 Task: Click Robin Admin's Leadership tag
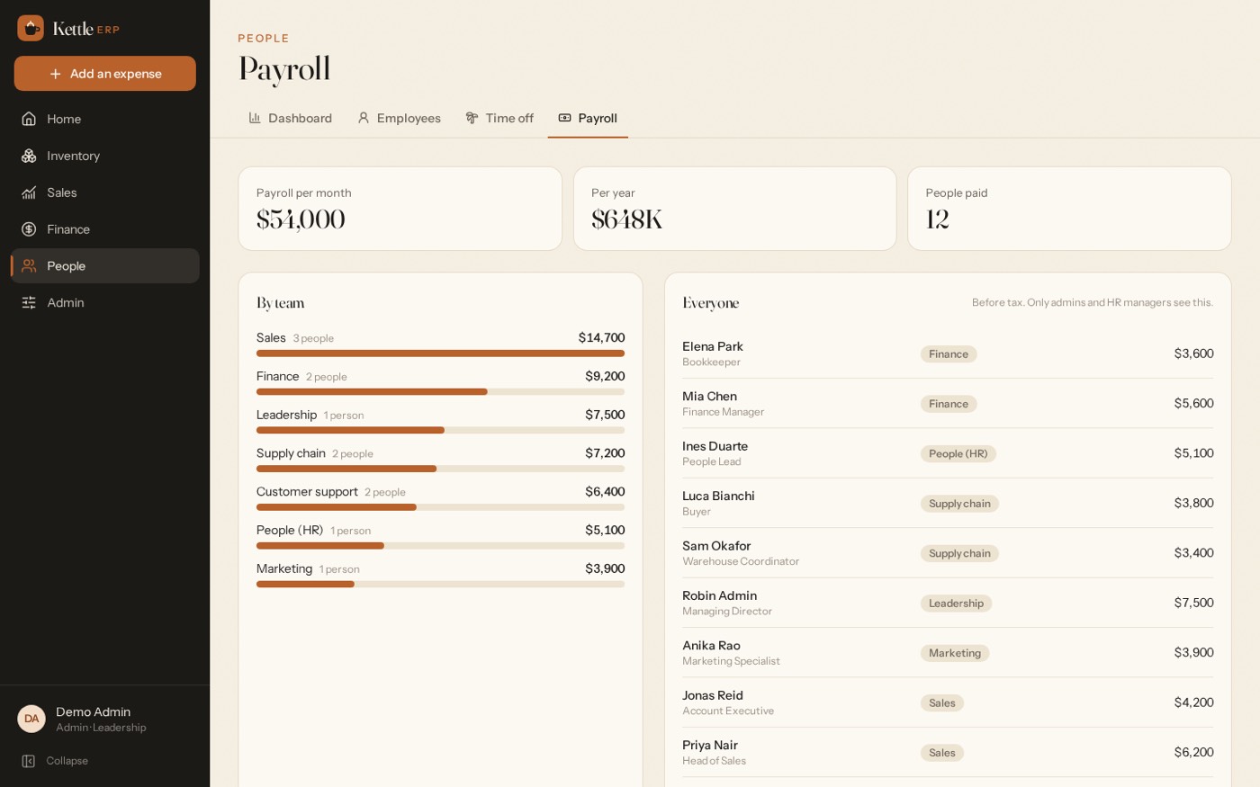(956, 604)
